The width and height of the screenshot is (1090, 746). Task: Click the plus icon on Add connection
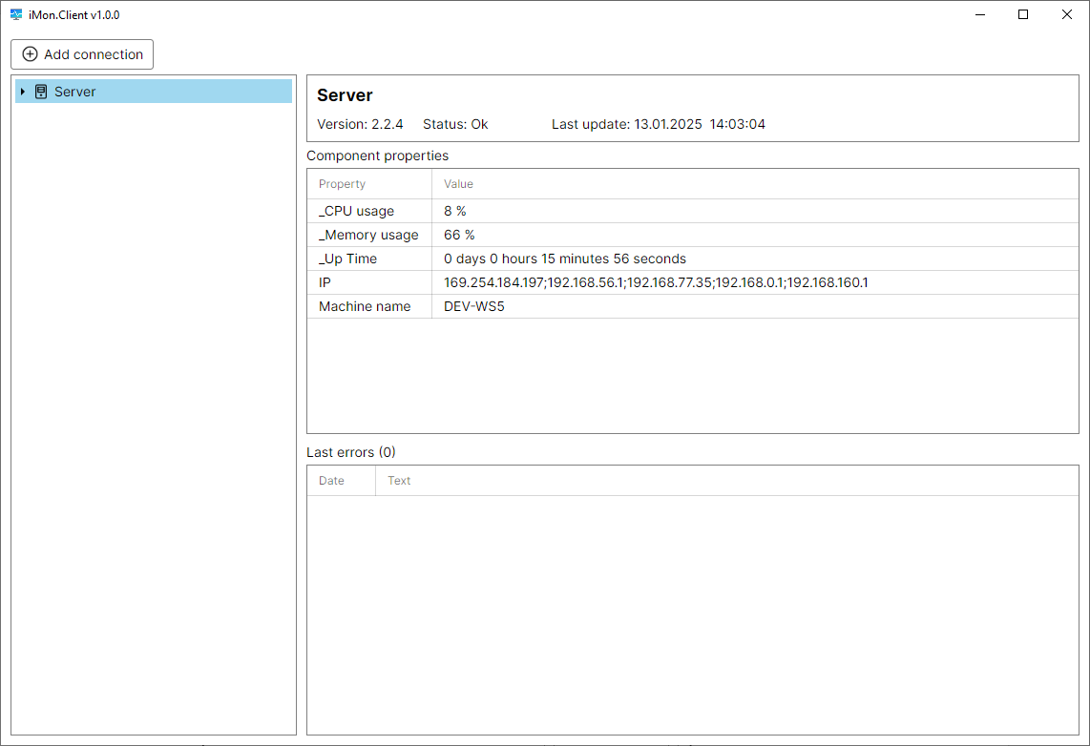pos(30,54)
